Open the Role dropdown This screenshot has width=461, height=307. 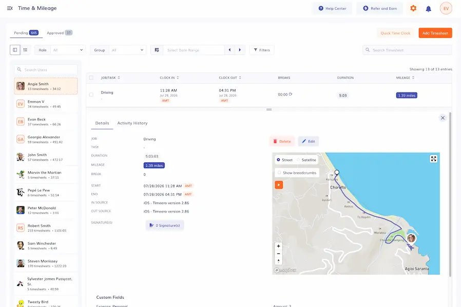(68, 50)
